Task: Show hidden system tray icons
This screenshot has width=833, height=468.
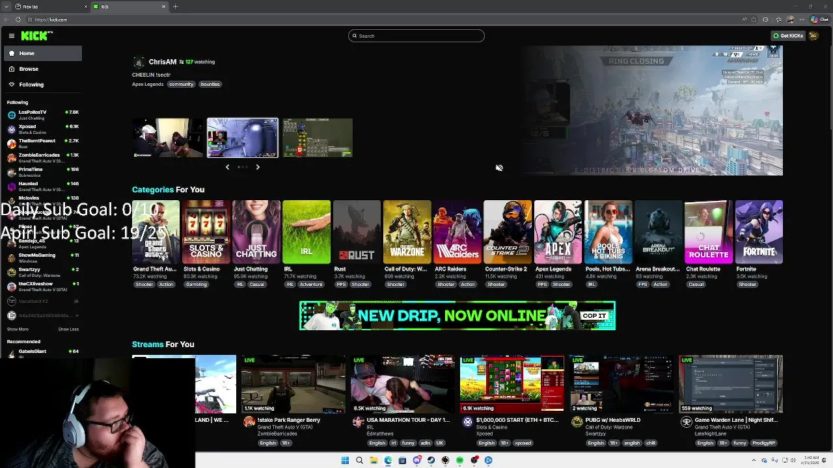Action: pyautogui.click(x=755, y=460)
